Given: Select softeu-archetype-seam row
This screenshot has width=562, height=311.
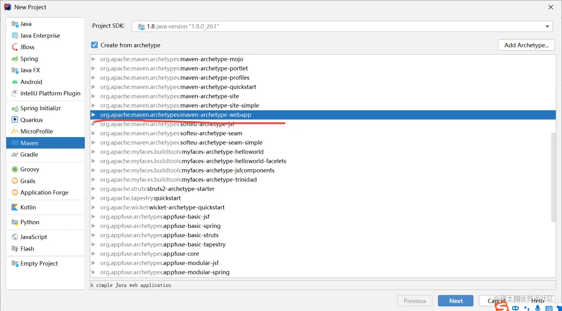Looking at the screenshot, I should [323, 133].
